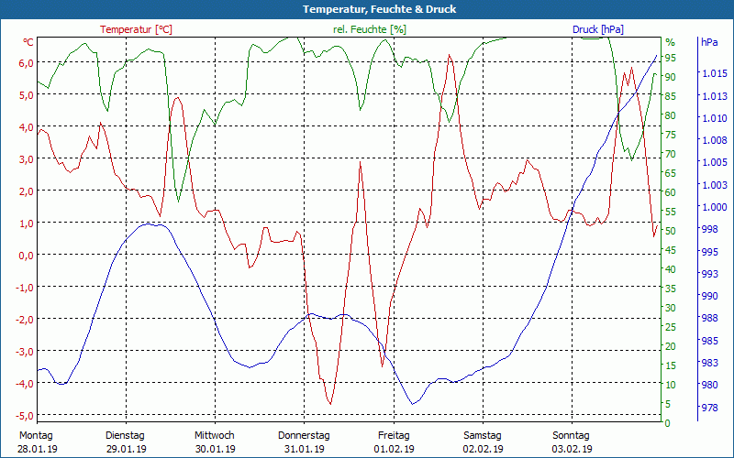This screenshot has width=734, height=458.
Task: Click the °C unit on the temperature axis
Action: pyautogui.click(x=28, y=42)
